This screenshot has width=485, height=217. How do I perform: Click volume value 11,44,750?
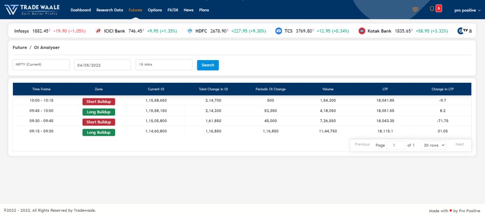click(x=328, y=131)
